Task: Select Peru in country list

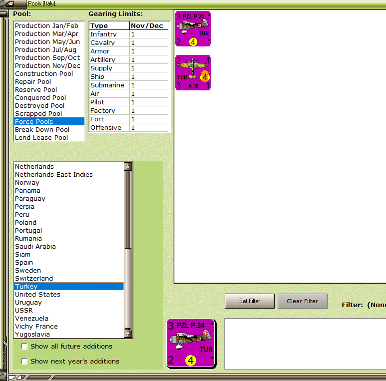Action: tap(69, 215)
